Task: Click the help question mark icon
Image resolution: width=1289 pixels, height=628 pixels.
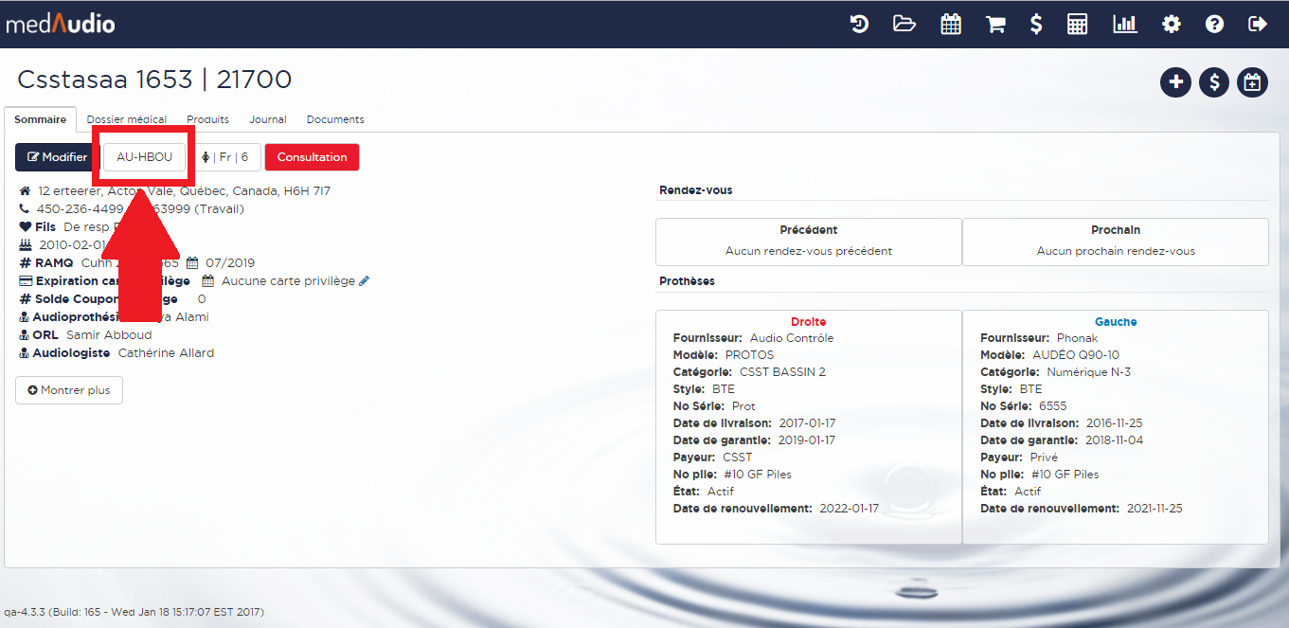Action: tap(1214, 25)
